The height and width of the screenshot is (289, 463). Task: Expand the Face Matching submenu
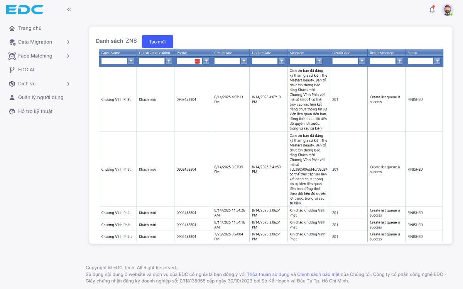pyautogui.click(x=68, y=56)
